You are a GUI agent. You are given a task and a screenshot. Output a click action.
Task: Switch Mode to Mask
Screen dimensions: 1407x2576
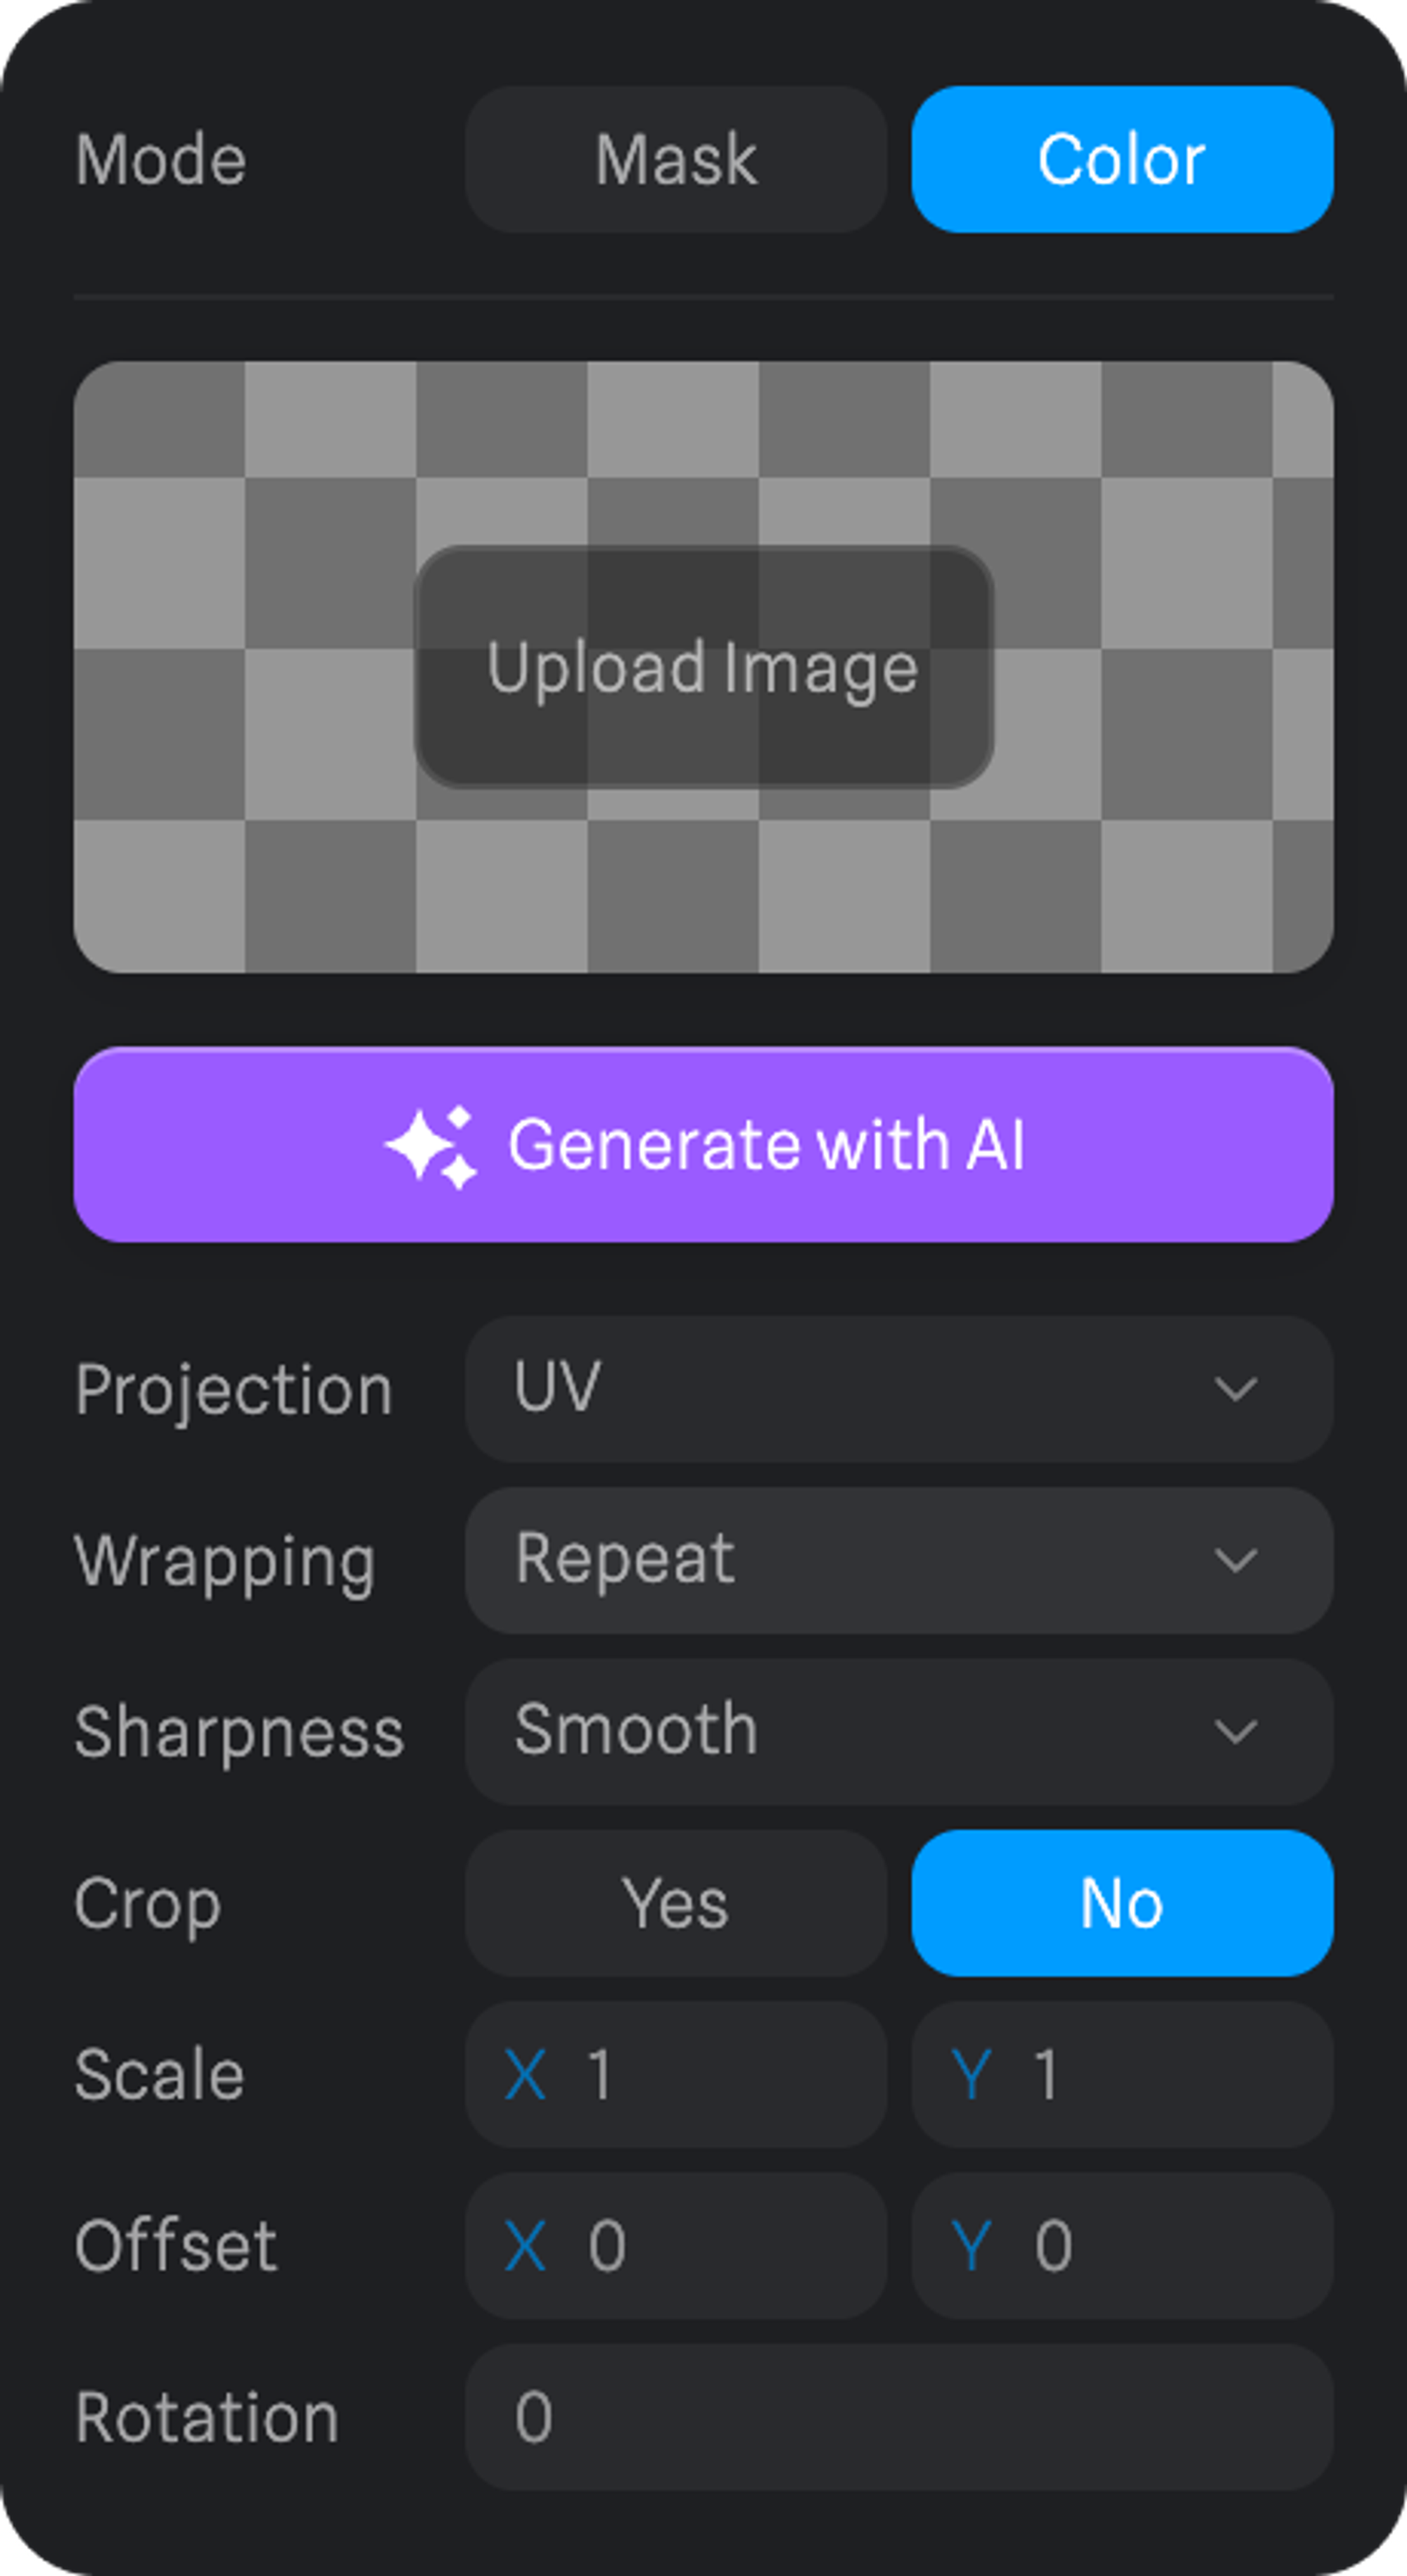(675, 159)
